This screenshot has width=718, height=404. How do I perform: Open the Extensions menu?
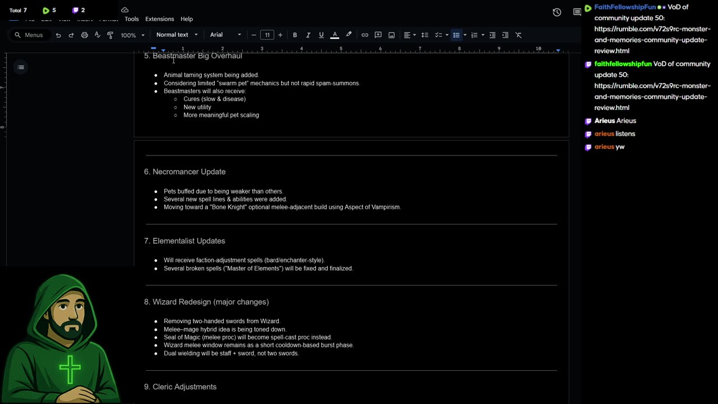[159, 19]
